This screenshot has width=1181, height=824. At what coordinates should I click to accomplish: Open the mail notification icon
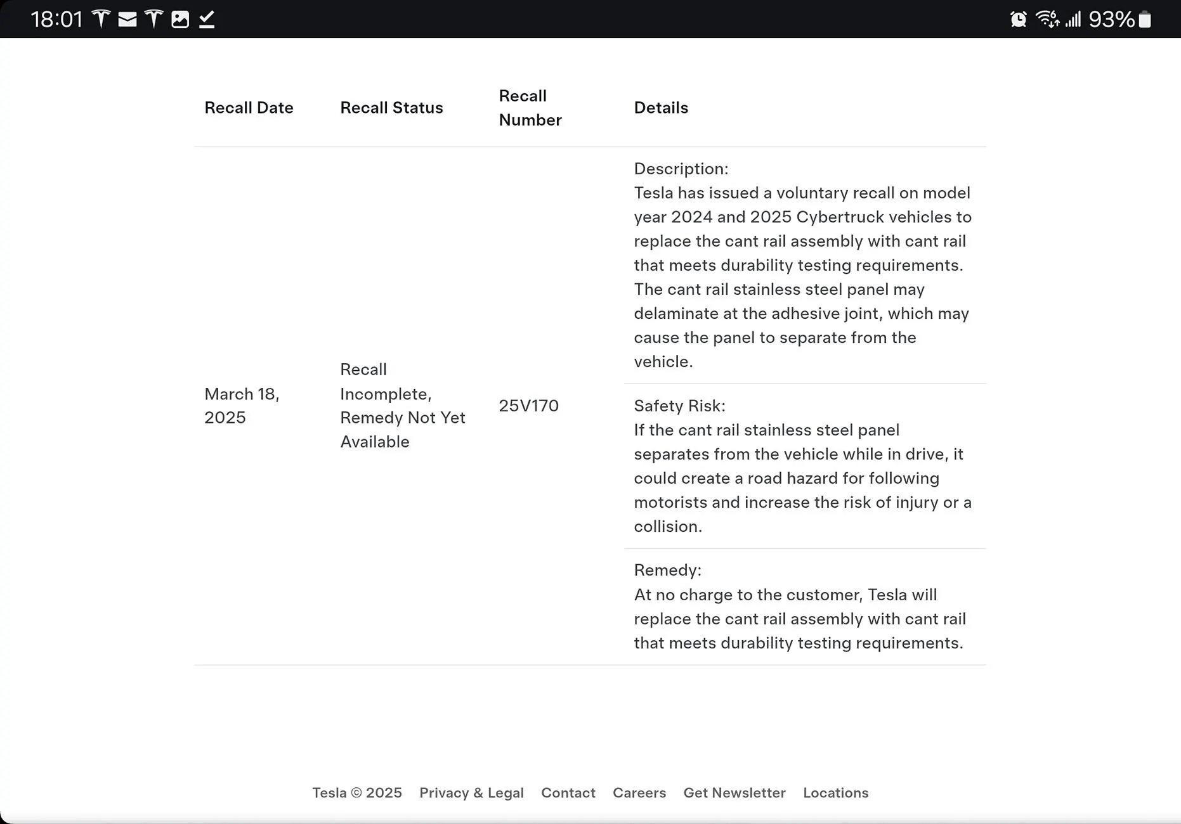point(127,20)
